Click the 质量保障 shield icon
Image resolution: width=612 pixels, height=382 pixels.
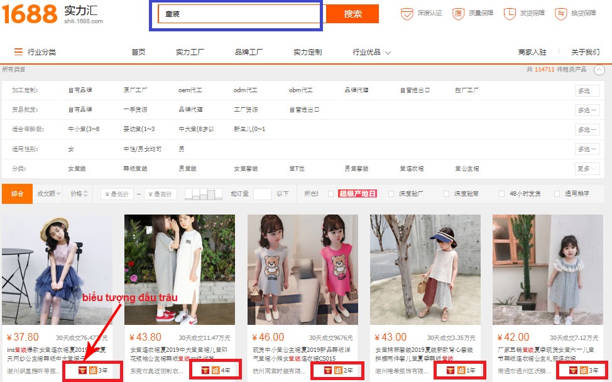coord(459,14)
